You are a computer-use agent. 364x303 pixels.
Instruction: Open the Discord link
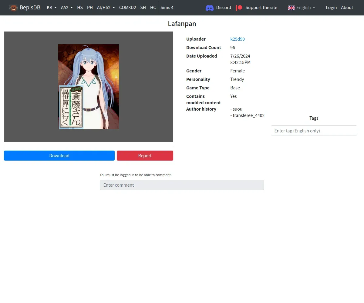224,8
